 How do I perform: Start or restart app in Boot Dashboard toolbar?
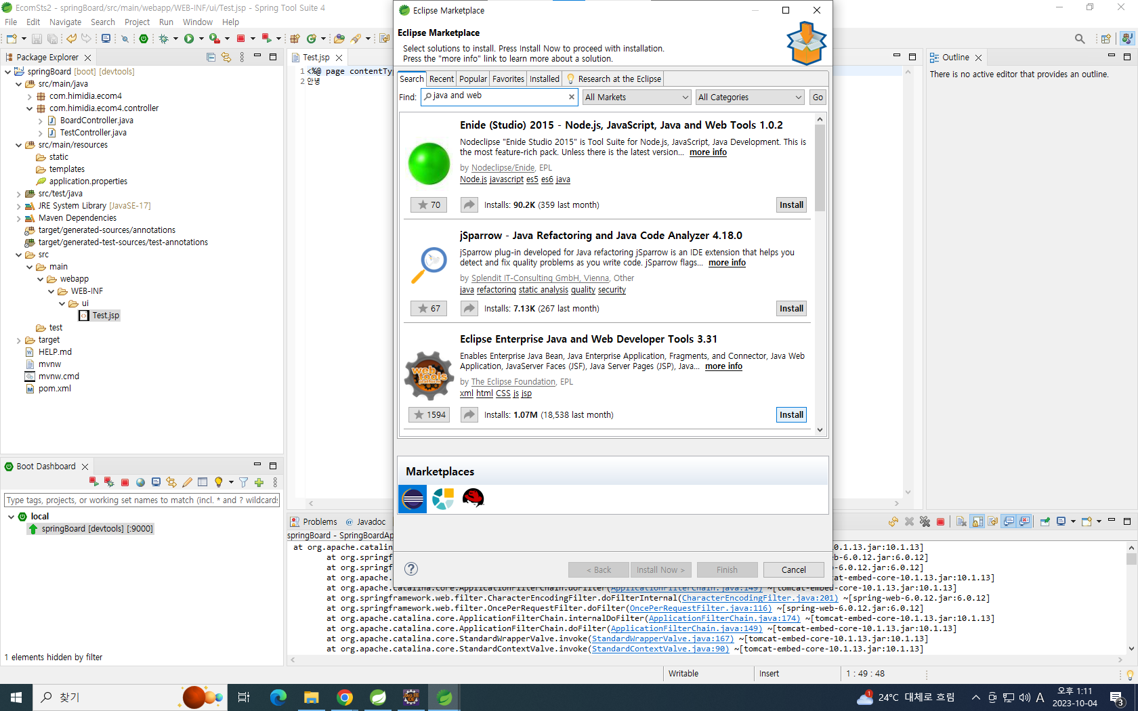[x=93, y=482]
